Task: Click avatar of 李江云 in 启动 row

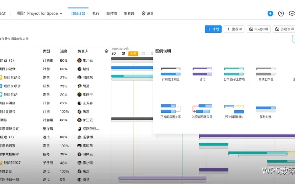Action: (x=79, y=60)
